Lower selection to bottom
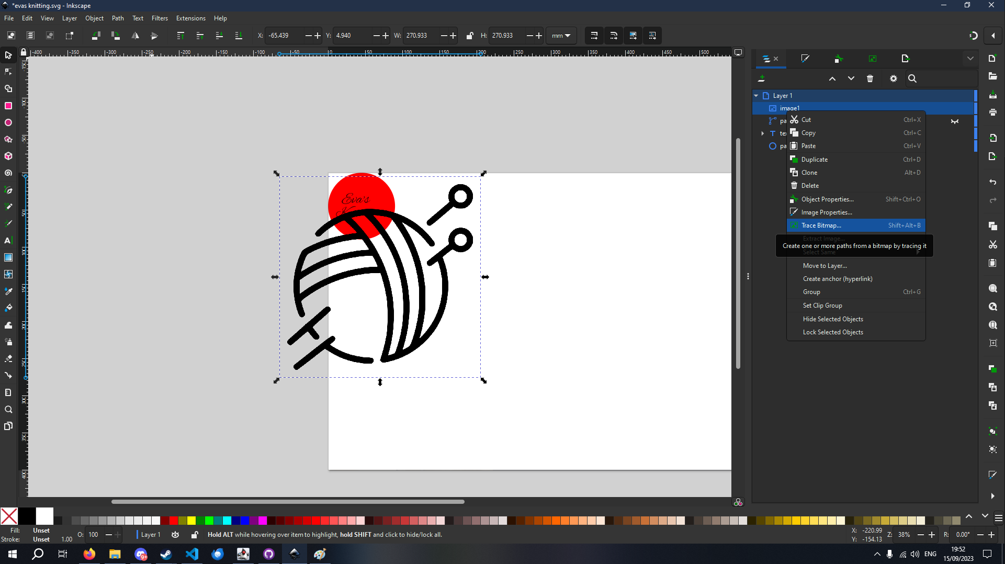The image size is (1005, 564). [x=239, y=36]
